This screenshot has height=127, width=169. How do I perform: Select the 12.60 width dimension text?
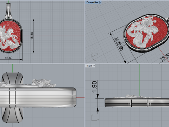(8, 58)
